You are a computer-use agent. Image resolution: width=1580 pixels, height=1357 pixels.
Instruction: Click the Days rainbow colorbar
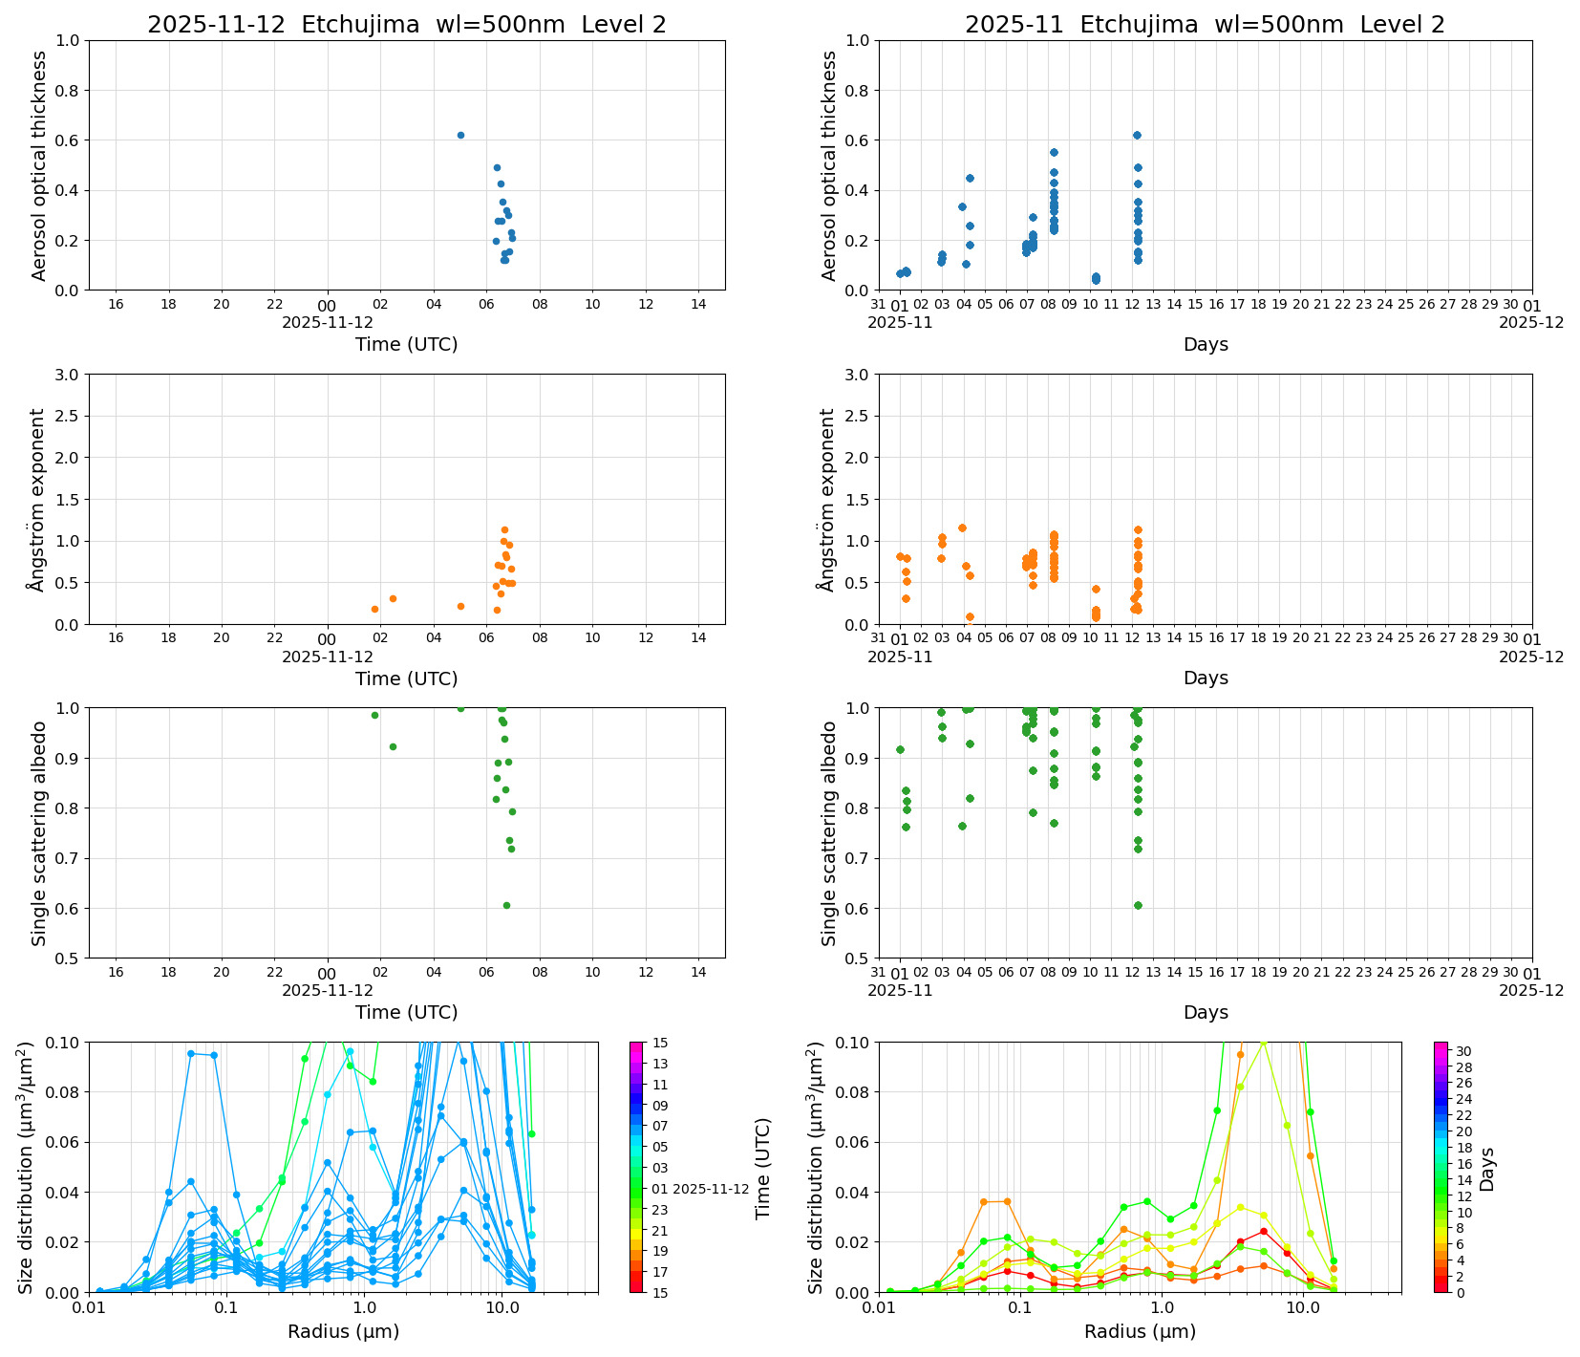(1441, 1167)
